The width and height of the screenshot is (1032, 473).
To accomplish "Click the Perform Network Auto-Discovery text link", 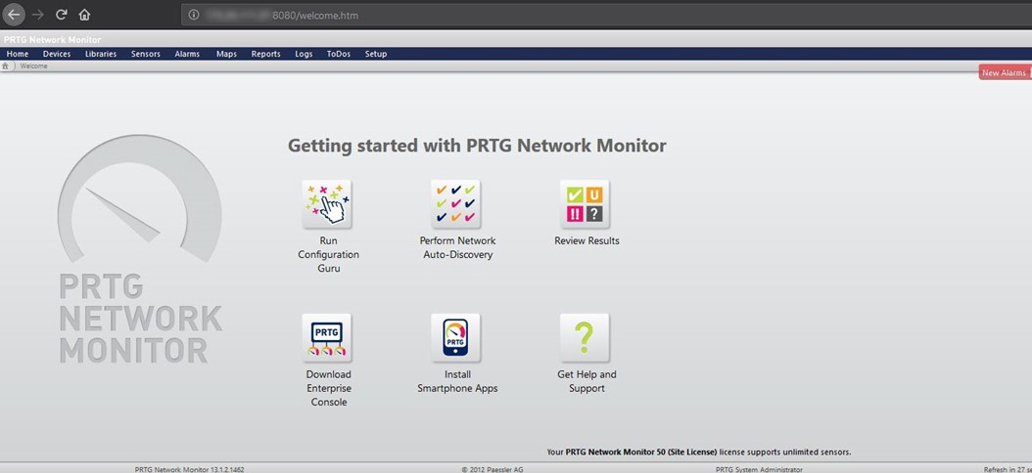I will 457,247.
